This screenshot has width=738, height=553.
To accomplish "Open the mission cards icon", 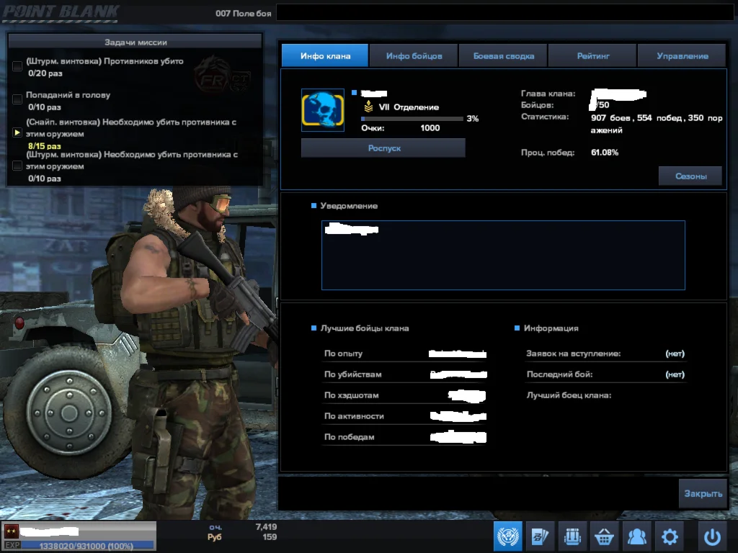I will [x=541, y=536].
